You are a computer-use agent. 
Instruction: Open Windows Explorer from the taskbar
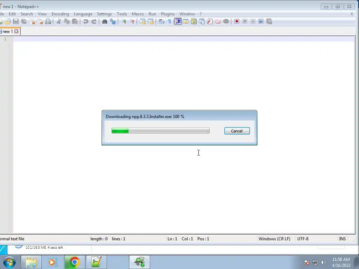(31, 262)
